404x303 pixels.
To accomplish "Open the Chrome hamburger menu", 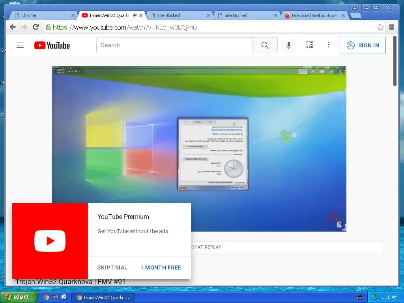I will click(392, 27).
